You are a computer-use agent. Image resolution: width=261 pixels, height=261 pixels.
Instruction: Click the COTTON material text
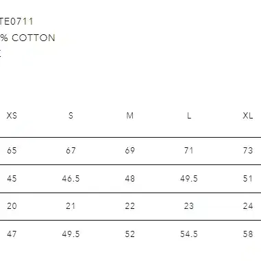pos(34,38)
